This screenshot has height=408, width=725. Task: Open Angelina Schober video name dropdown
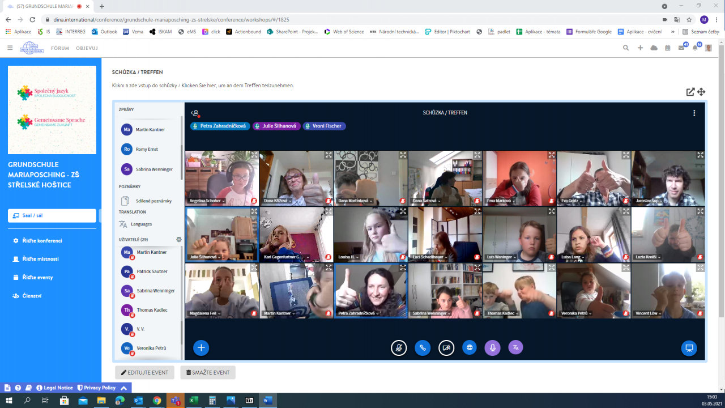(207, 201)
